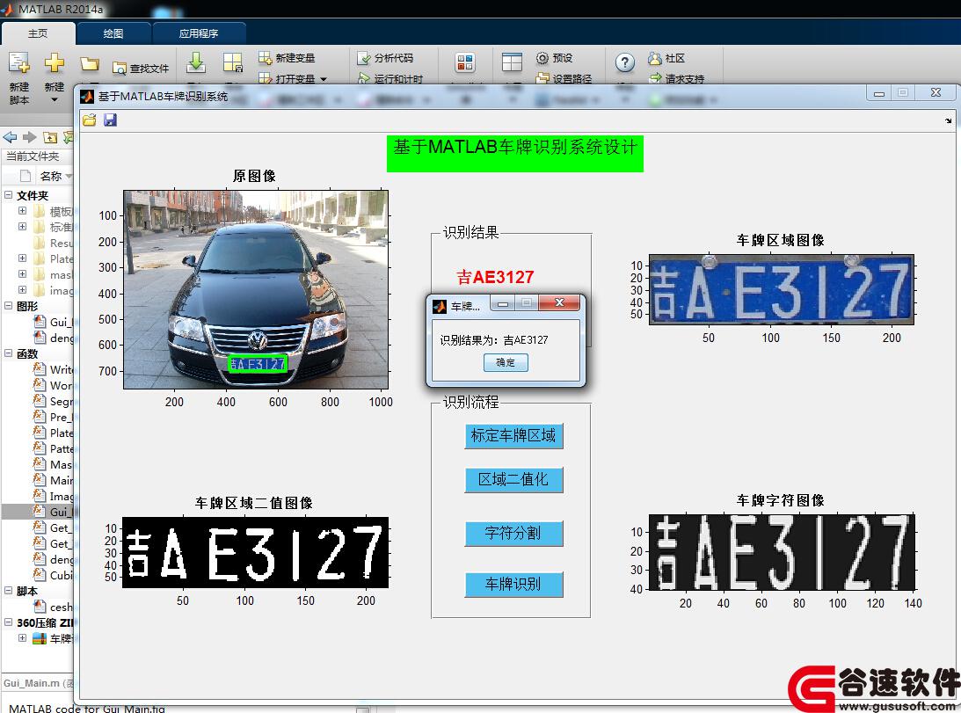
Task: Click the undock arrow of the GUI window
Action: click(948, 120)
